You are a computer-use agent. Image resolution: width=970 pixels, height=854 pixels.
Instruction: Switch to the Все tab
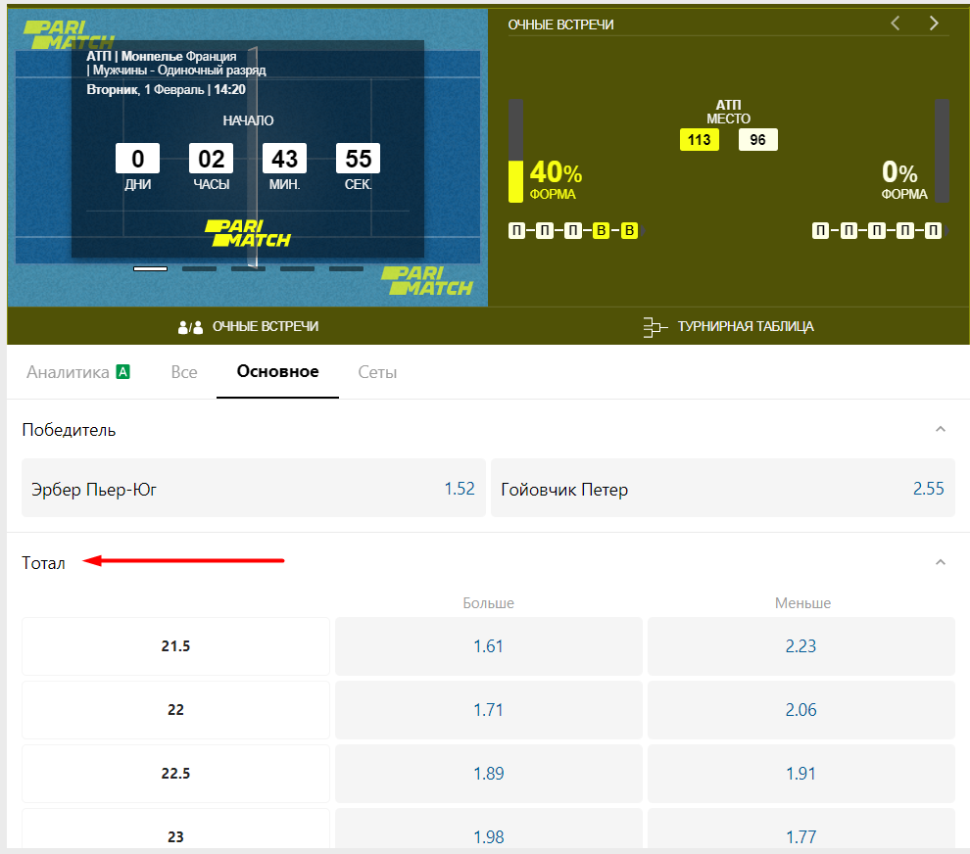pos(184,372)
